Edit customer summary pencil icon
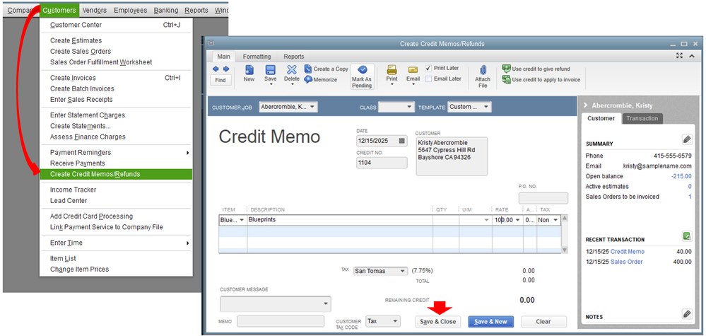 click(687, 139)
